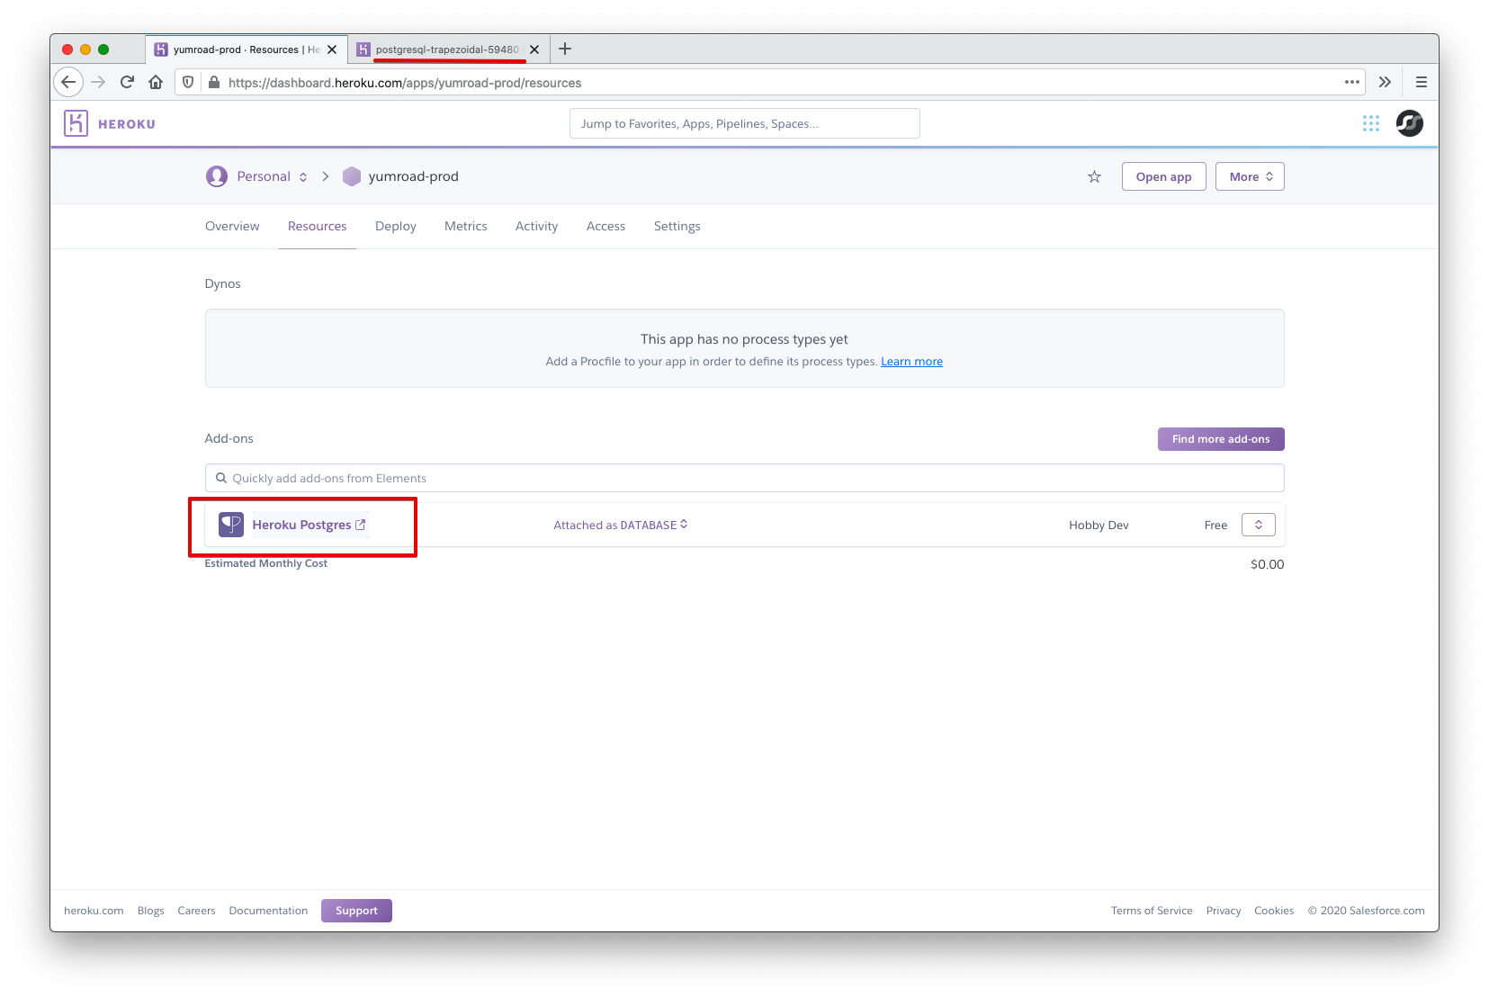Click the browser address bar URL
The image size is (1489, 998).
[x=405, y=83]
